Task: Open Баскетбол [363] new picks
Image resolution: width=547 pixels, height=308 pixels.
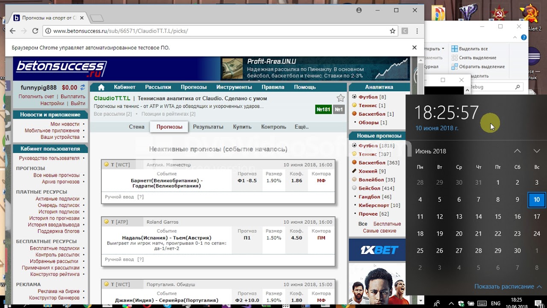Action: coord(379,163)
